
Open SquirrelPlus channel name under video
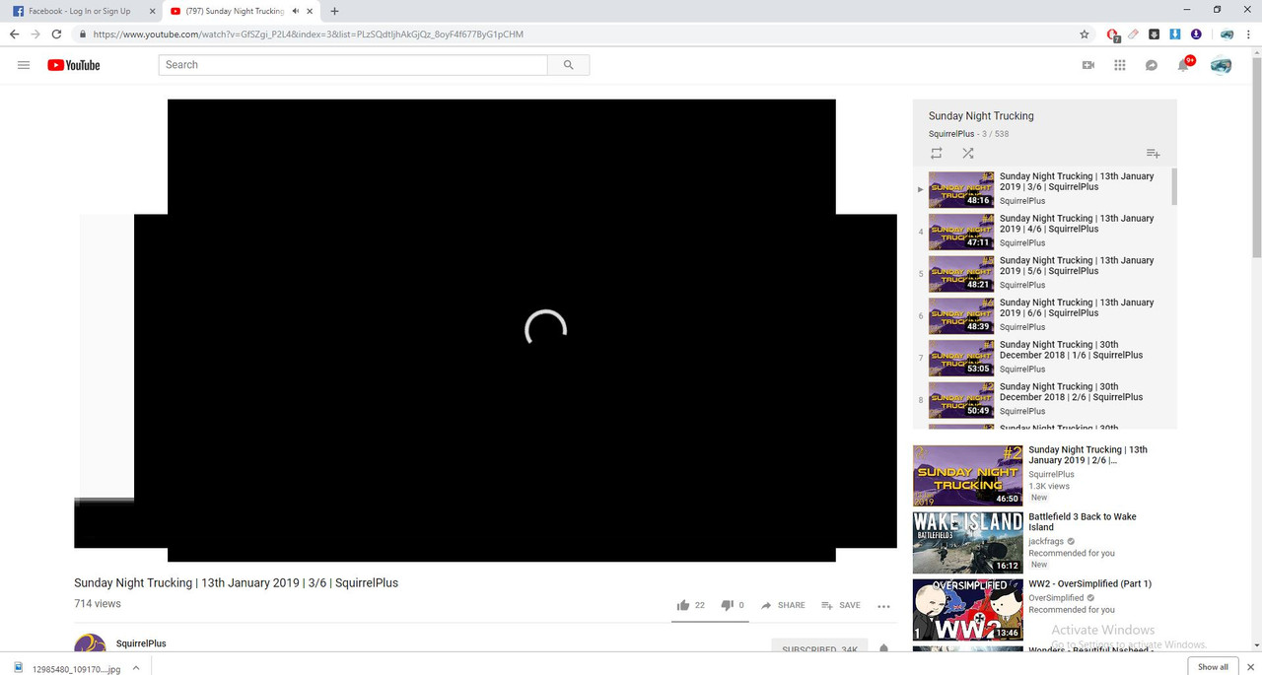pos(141,643)
